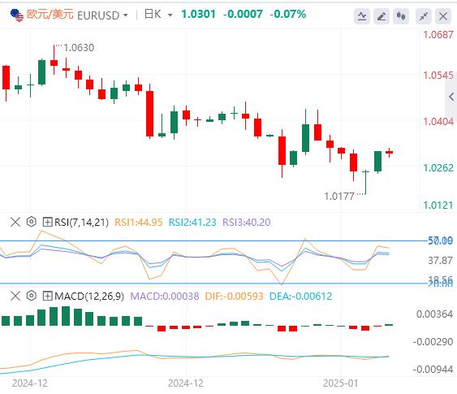Click the 1.0630 high price annotation
The height and width of the screenshot is (394, 457).
click(x=79, y=48)
